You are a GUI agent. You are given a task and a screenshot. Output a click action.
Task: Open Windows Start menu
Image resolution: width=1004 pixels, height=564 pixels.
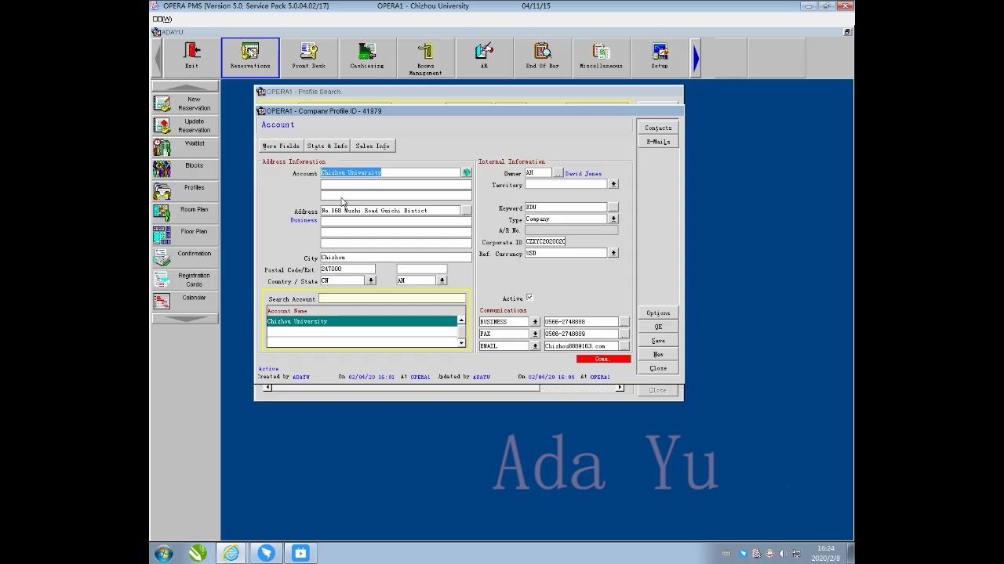pos(164,553)
